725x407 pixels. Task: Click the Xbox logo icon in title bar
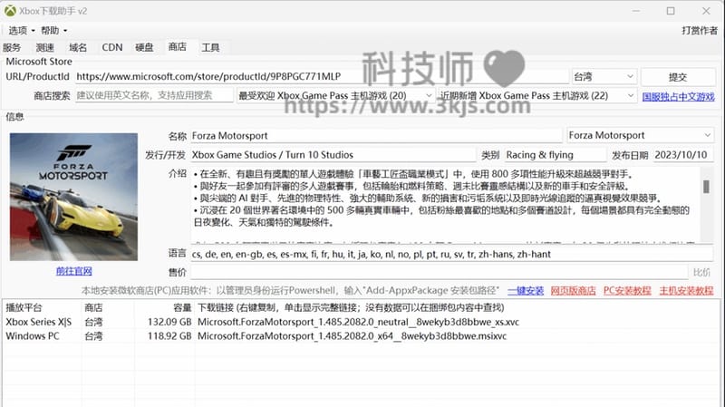click(10, 11)
